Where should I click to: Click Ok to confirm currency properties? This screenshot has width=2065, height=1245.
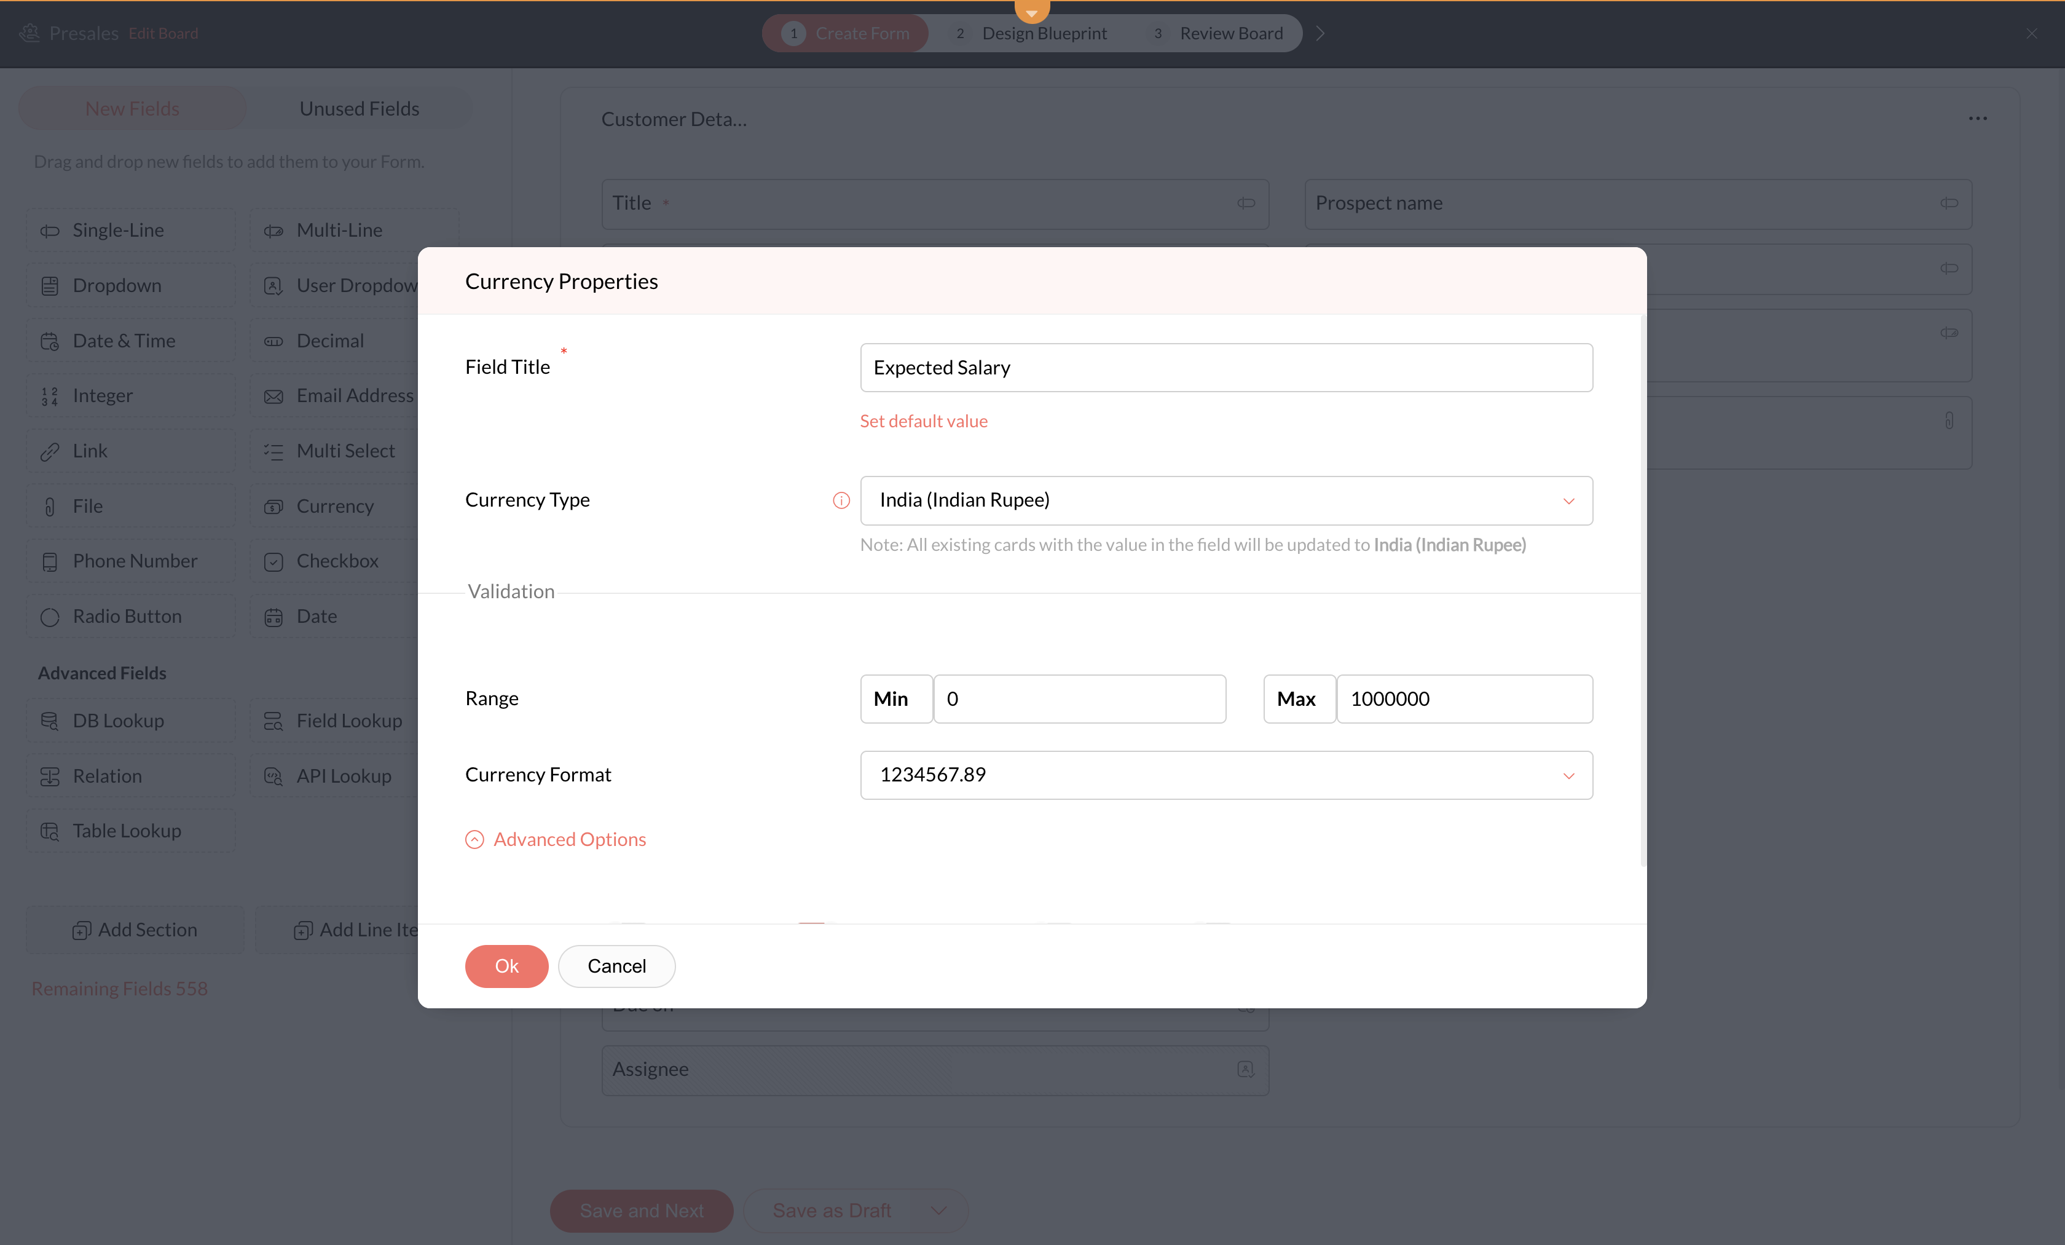coord(506,966)
